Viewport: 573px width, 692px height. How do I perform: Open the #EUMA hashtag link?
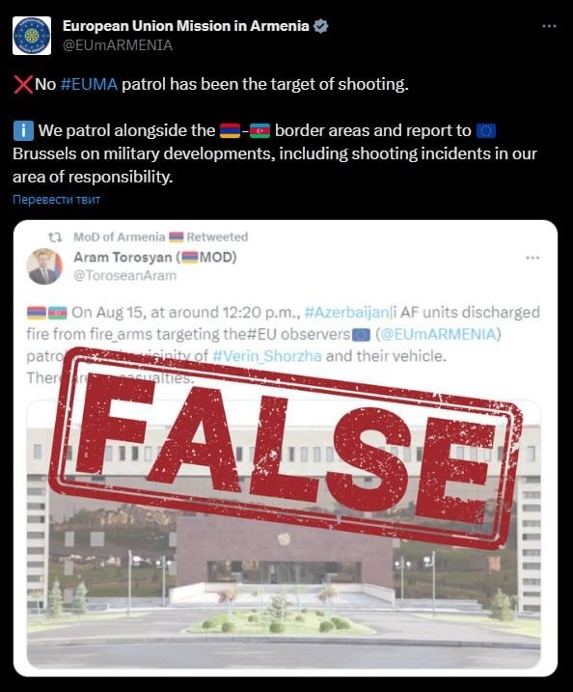point(89,84)
